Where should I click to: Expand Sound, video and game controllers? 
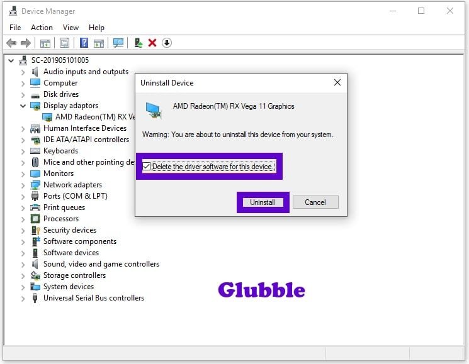tap(23, 265)
